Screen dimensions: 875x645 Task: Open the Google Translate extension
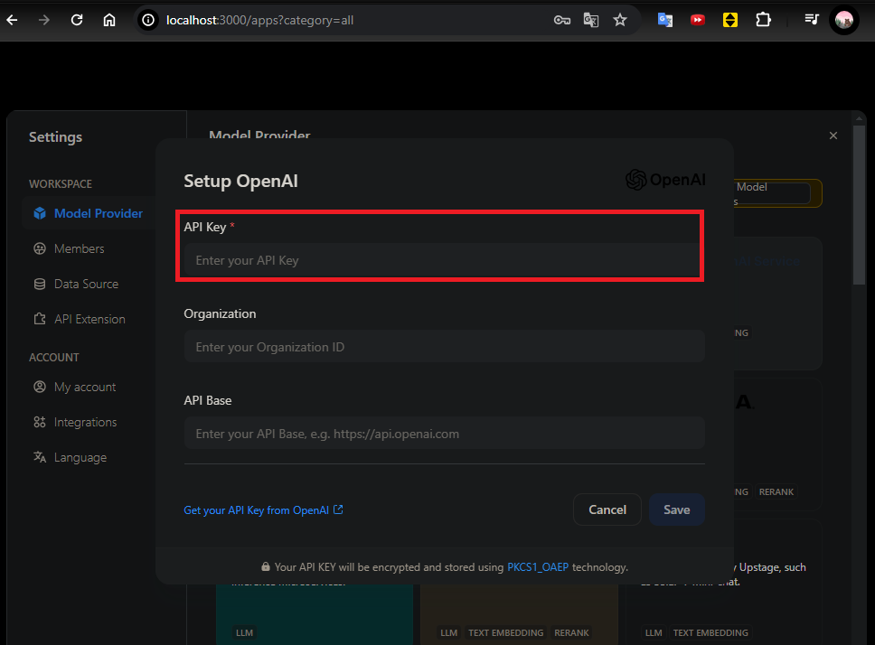click(665, 20)
